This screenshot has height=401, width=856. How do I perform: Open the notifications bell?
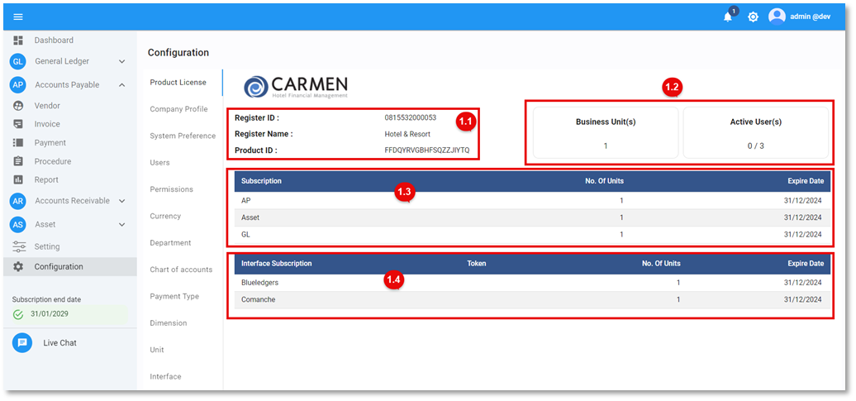tap(728, 17)
